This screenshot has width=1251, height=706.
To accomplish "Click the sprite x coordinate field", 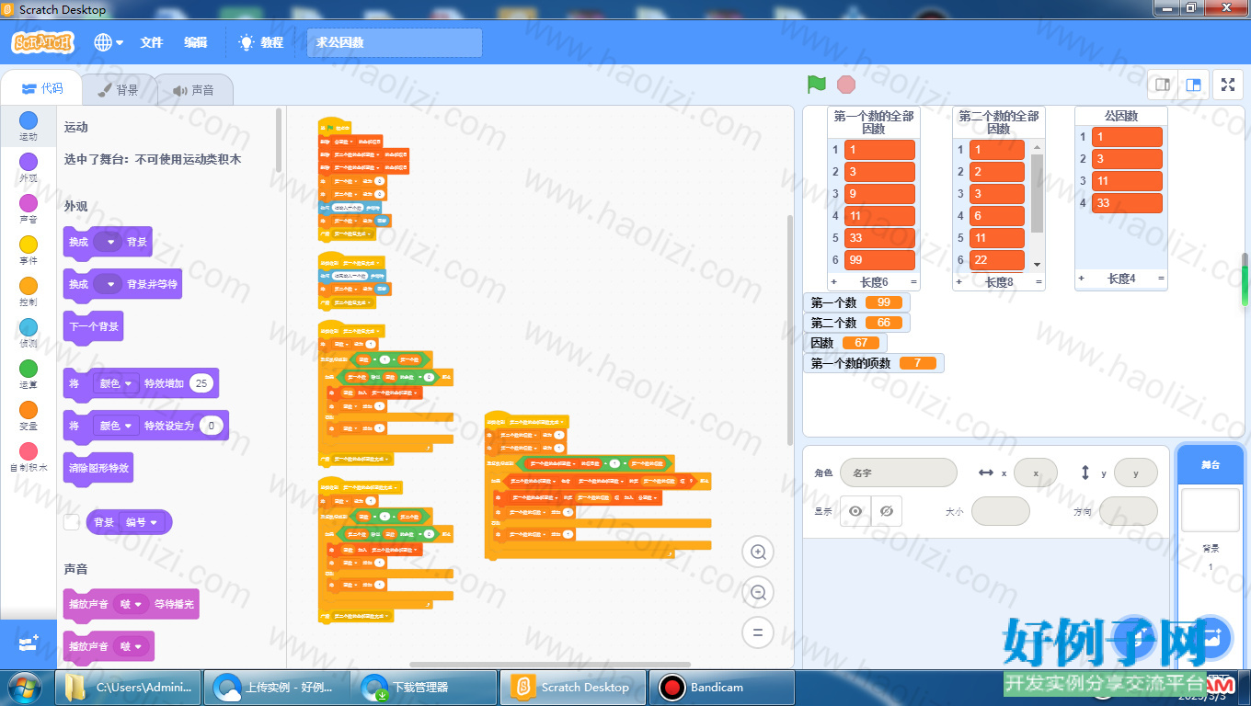I will (x=1036, y=473).
